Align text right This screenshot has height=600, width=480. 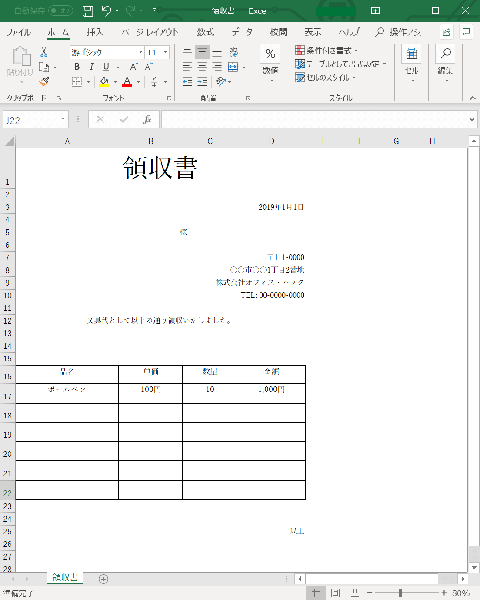(217, 67)
